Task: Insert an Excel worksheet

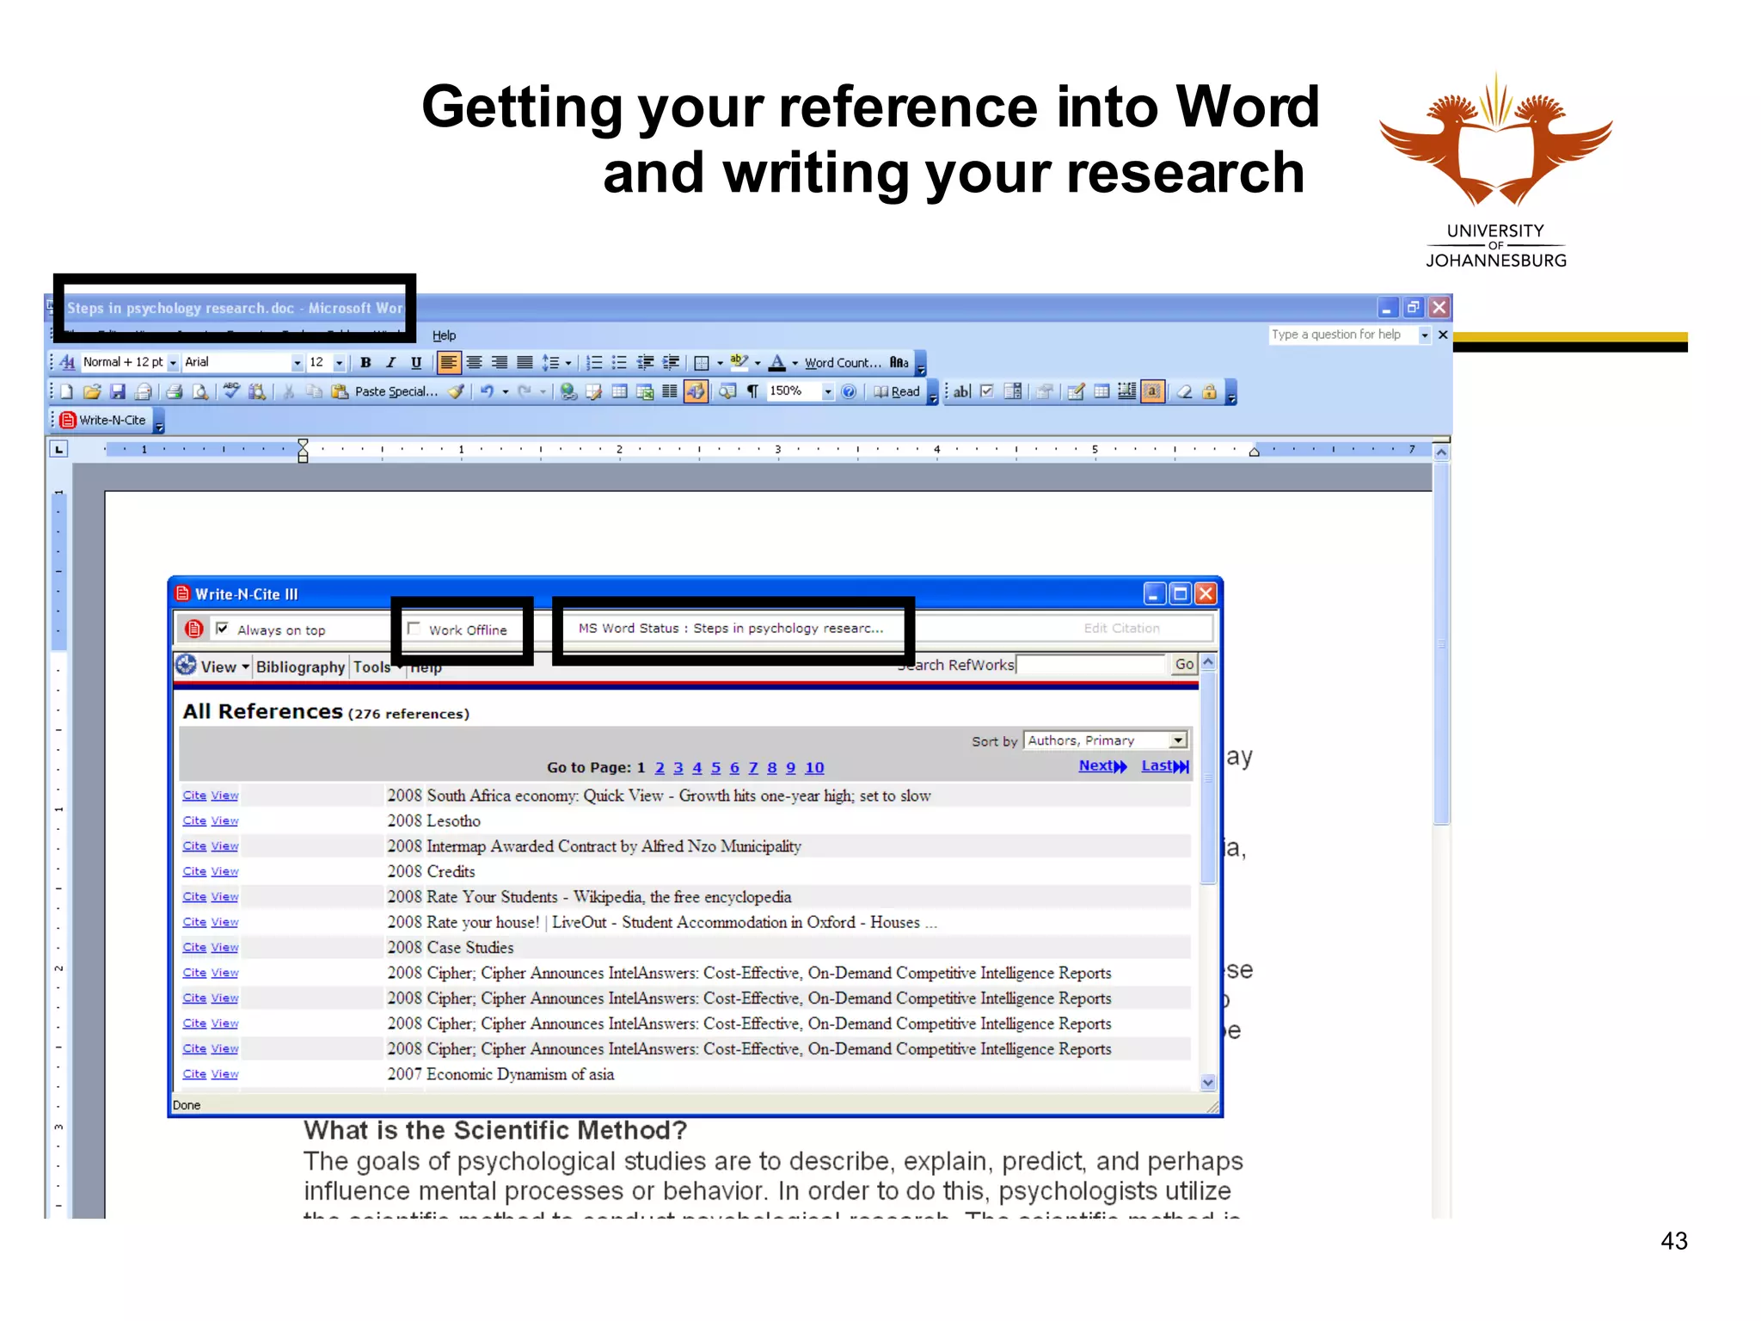Action: coord(645,392)
